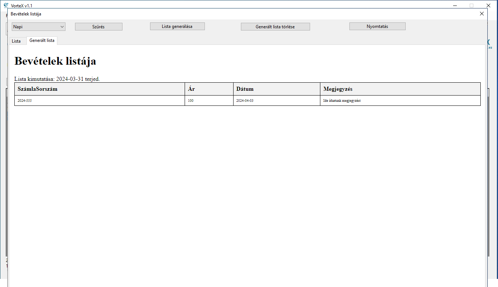498x287 pixels.
Task: Click the 'Lista kimutatása: 2024-03-31 terjed.' text line
Action: point(57,79)
